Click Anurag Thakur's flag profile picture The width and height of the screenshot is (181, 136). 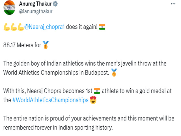pyautogui.click(x=9, y=8)
